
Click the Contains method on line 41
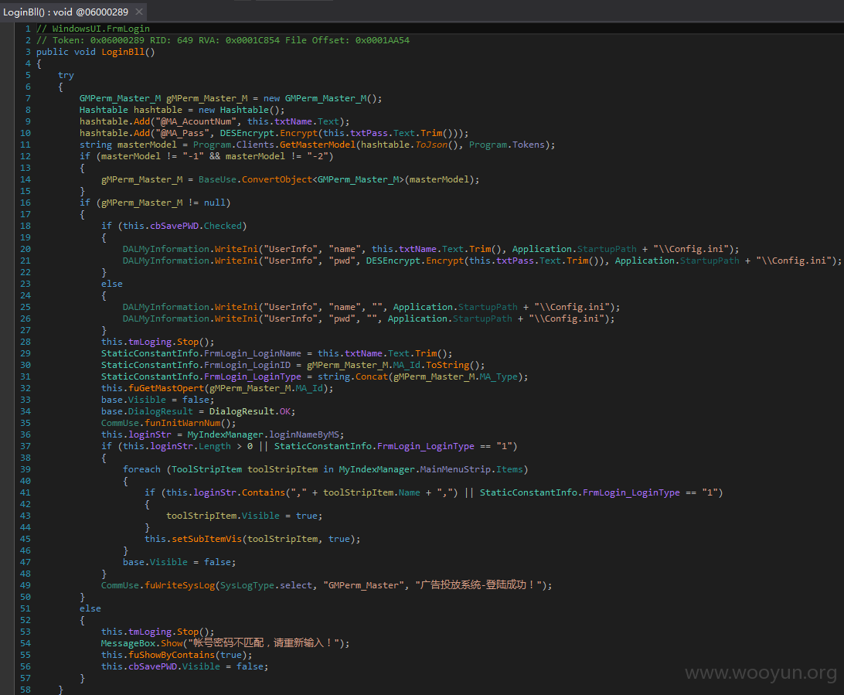pos(264,492)
